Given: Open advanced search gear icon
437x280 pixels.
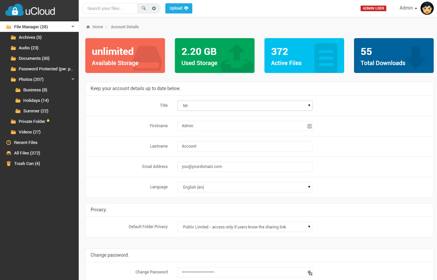Looking at the screenshot, I should coord(154,8).
